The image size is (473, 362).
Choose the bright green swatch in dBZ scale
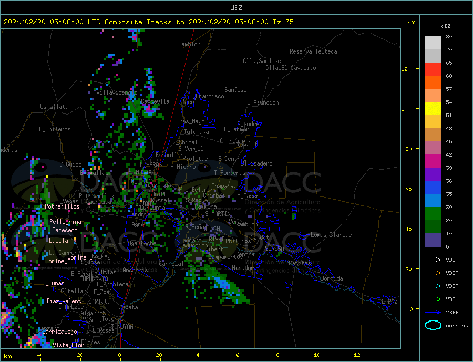tap(433, 214)
